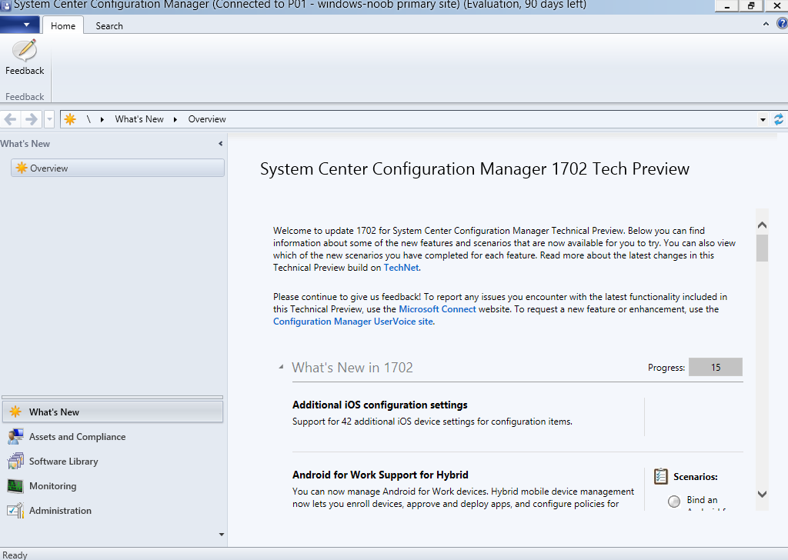Switch to the Search ribbon tab

[x=109, y=25]
